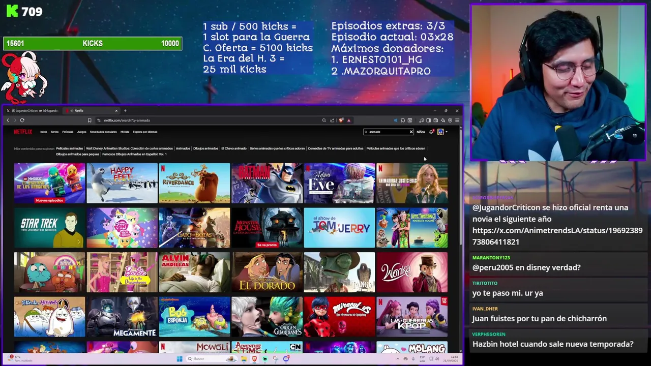The width and height of the screenshot is (651, 366).
Task: Open the Barbie Life in the Dreamhouse thumbnail
Action: (x=122, y=272)
